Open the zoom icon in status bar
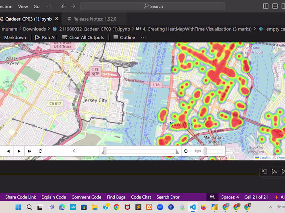The image size is (285, 213). 212,197
